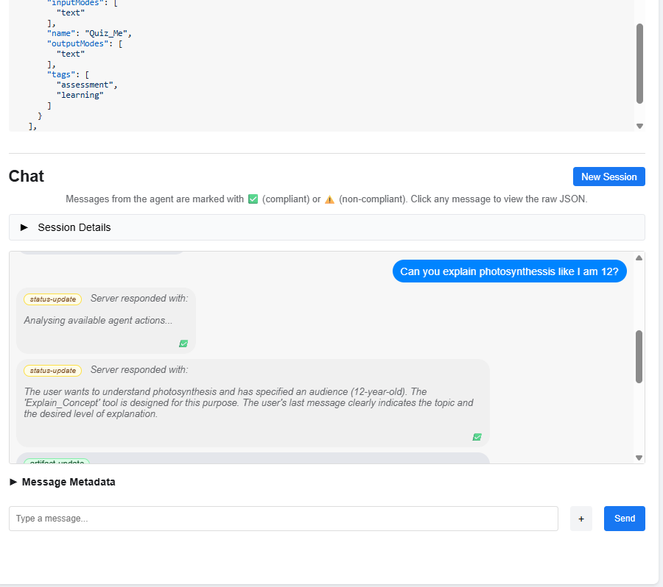Image resolution: width=663 pixels, height=587 pixels.
Task: Expand the Session Details section
Action: 74,227
